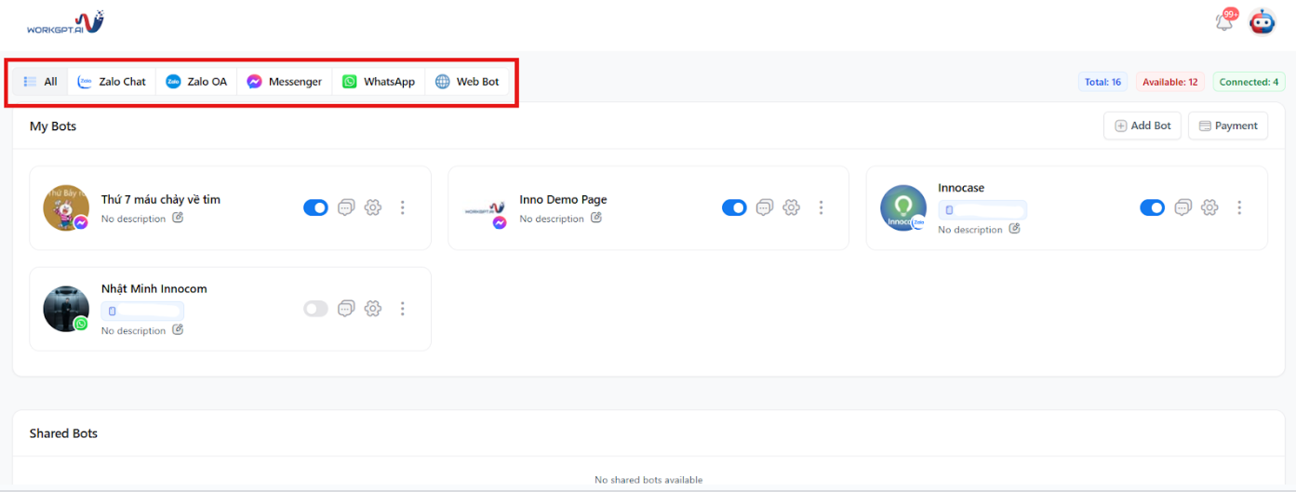This screenshot has width=1296, height=492.
Task: Click the Add Bot button
Action: point(1142,126)
